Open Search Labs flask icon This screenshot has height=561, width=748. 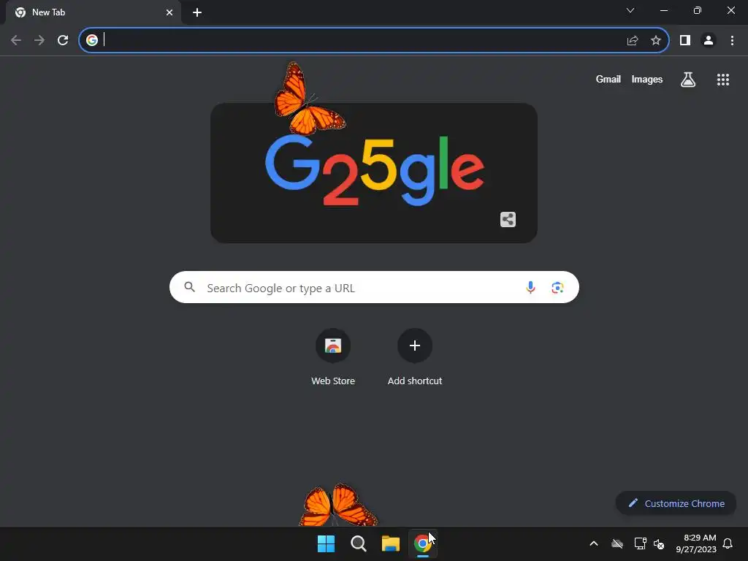click(x=688, y=79)
